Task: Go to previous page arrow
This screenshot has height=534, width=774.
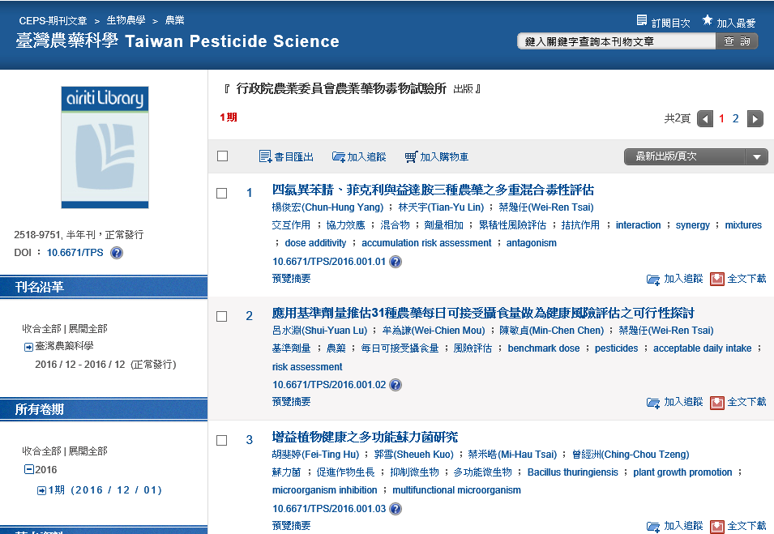Action: click(x=705, y=119)
